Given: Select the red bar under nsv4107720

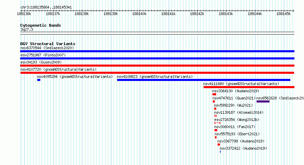Looking at the screenshot, I should (x=157, y=73).
